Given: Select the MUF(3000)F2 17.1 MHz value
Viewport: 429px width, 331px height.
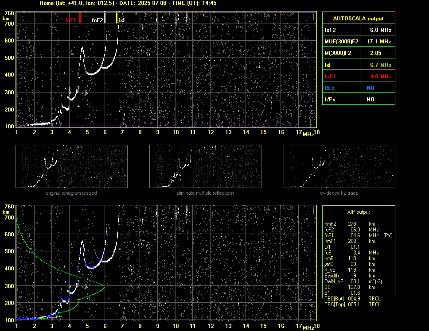Looking at the screenshot, I should [378, 42].
